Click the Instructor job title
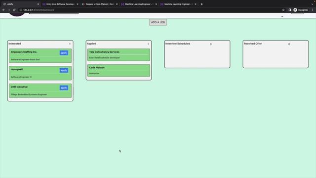316x178 pixels. 94,74
